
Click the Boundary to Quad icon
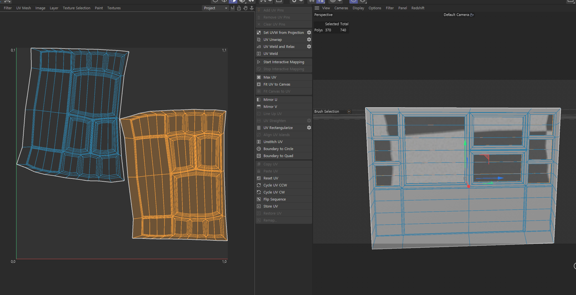(259, 156)
